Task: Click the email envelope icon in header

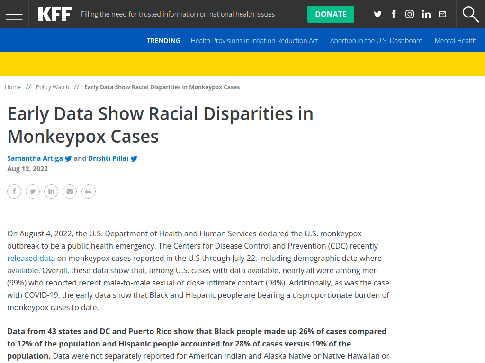Action: click(x=442, y=14)
